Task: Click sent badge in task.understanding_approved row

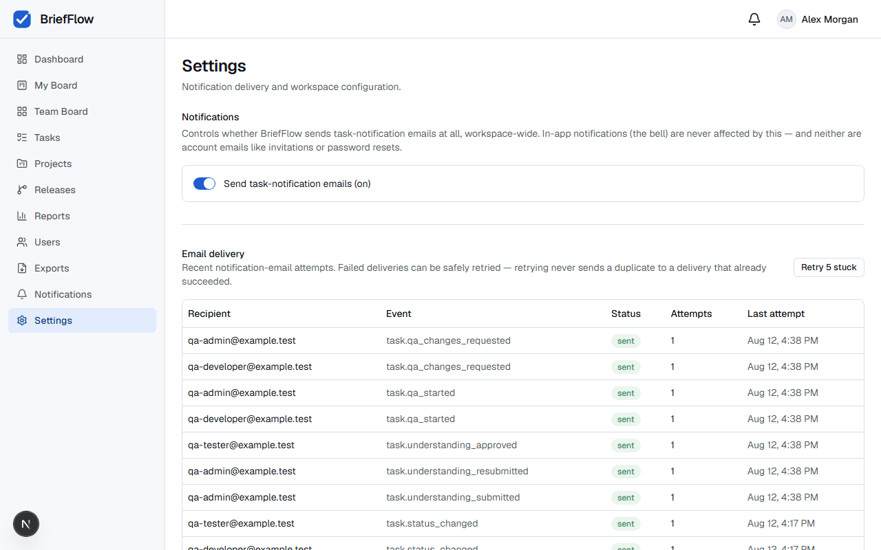Action: click(x=626, y=445)
